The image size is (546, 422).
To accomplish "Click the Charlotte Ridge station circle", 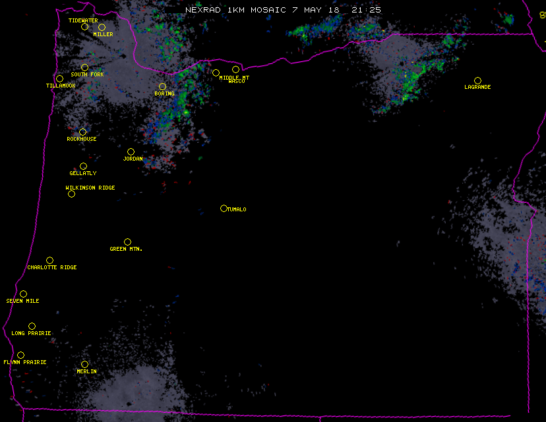I will [49, 260].
